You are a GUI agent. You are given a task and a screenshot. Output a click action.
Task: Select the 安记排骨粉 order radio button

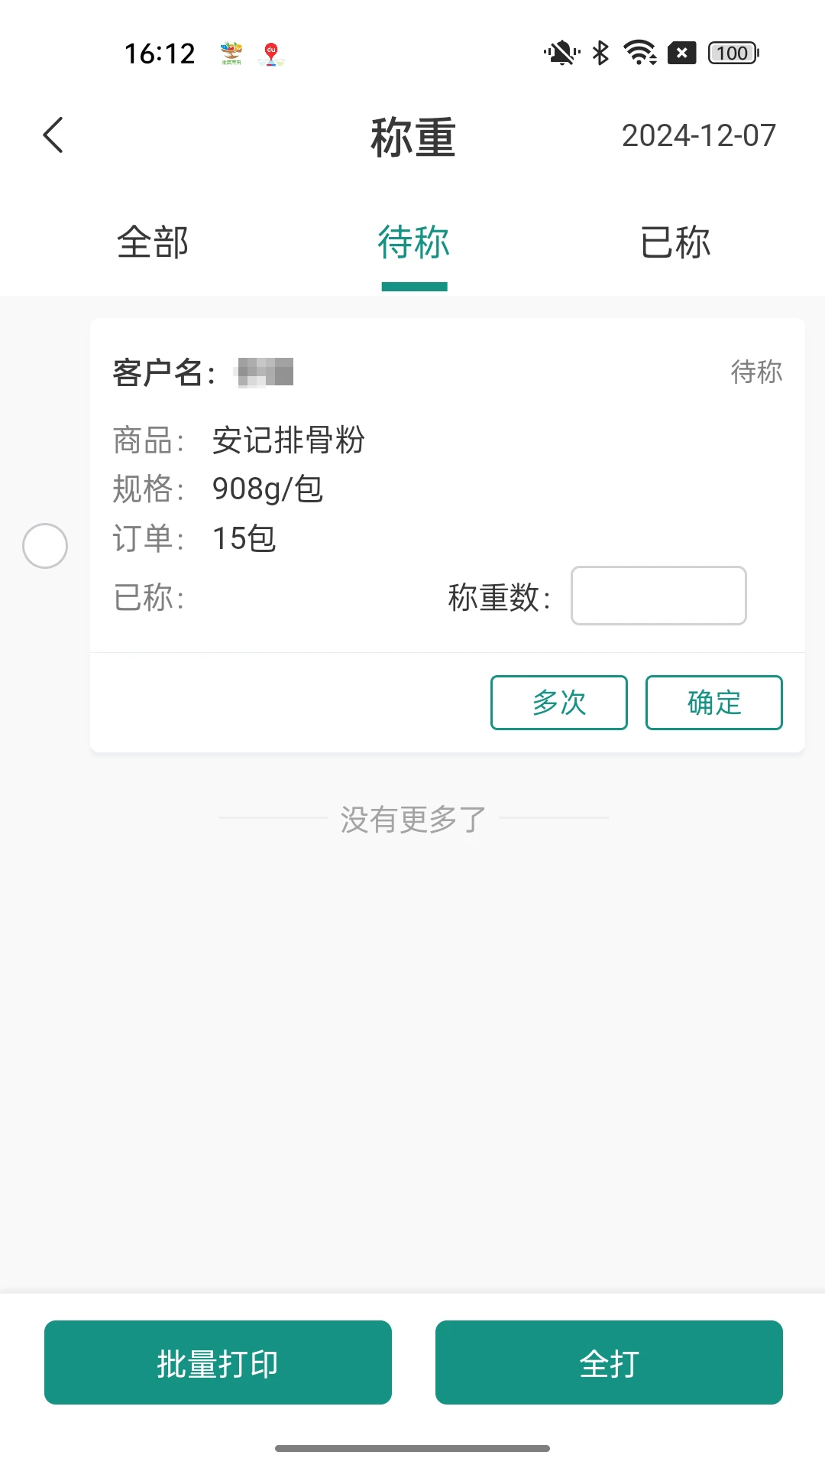pyautogui.click(x=45, y=546)
